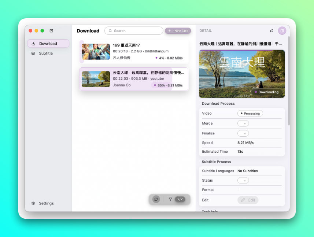Click the magnifier icon in search box
The image size is (314, 237).
pos(110,31)
